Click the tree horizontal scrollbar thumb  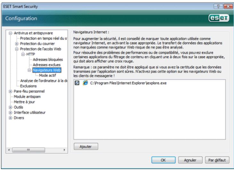coord(28,150)
